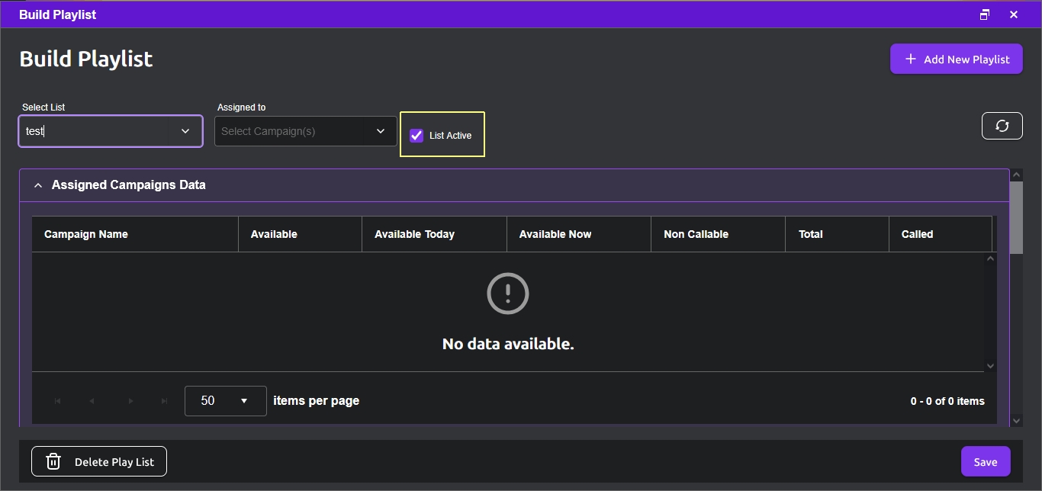1042x491 pixels.
Task: Collapse the Assigned Campaigns Data section
Action: click(38, 185)
